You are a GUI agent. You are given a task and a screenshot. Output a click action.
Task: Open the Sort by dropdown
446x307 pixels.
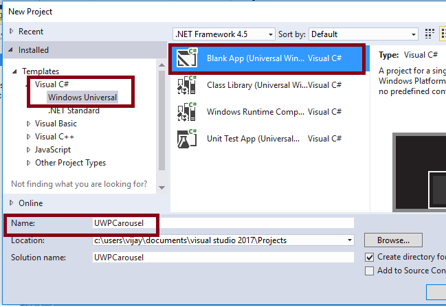click(x=364, y=34)
